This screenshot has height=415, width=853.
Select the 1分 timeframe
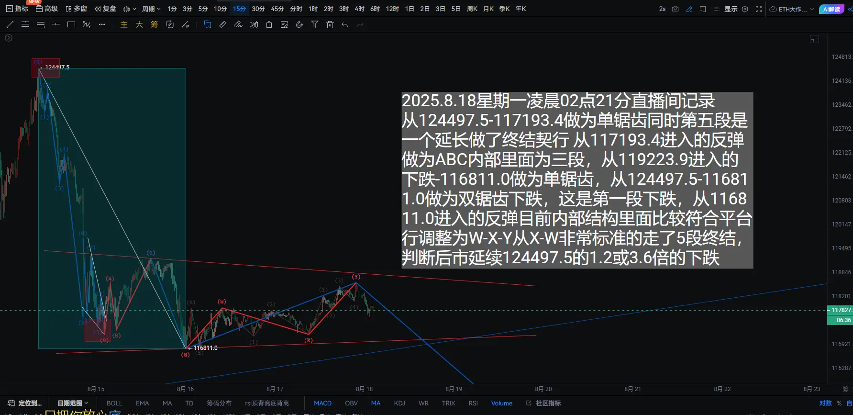[172, 9]
